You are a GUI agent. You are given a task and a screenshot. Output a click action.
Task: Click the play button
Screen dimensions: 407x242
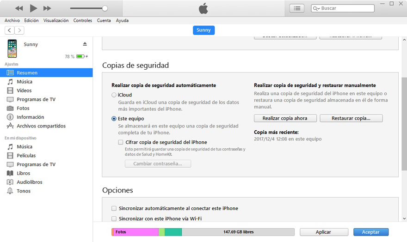(33, 8)
